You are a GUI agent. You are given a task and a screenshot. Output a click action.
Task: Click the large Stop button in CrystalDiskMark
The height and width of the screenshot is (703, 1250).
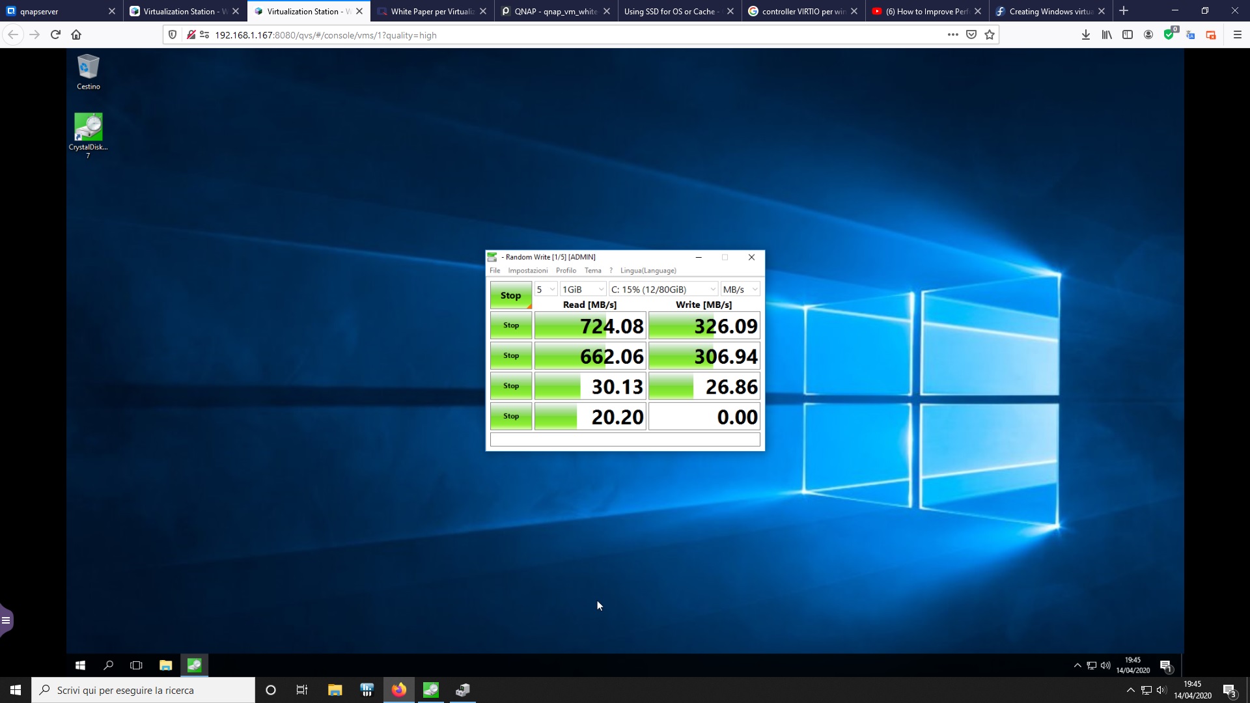[510, 296]
